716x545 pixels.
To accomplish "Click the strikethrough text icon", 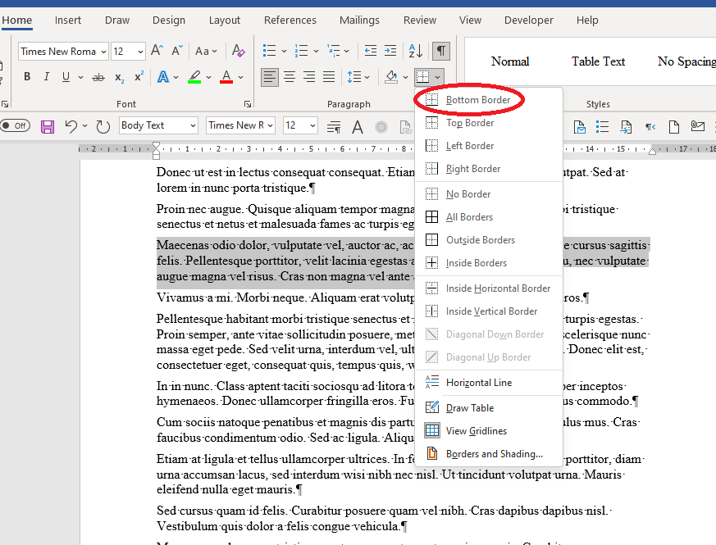I will [98, 77].
